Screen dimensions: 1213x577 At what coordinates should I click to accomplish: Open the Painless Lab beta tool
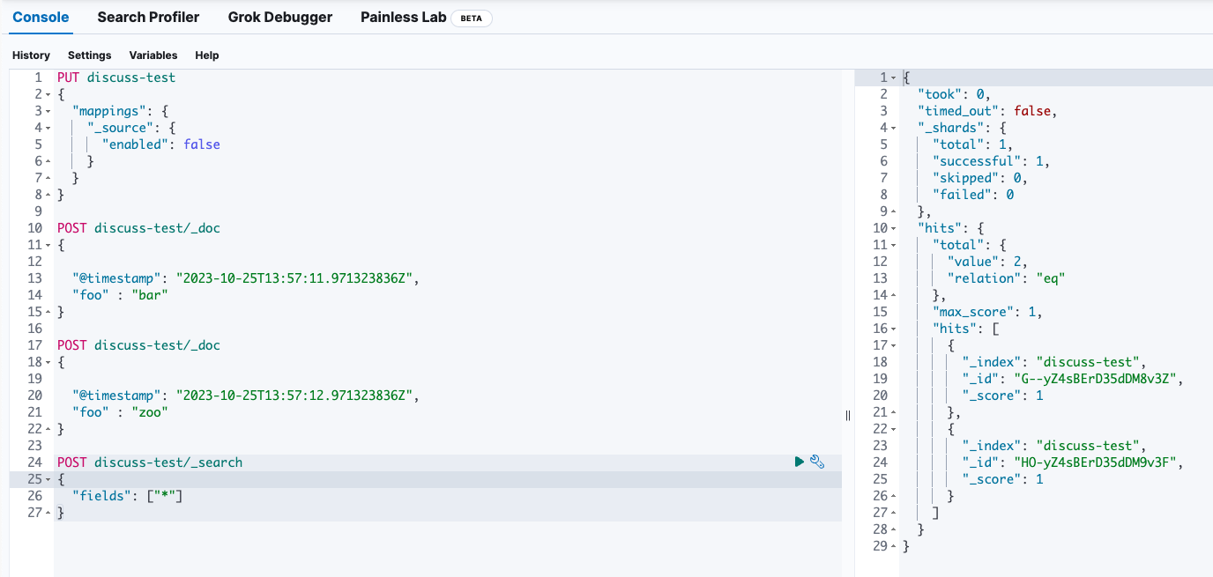click(x=403, y=17)
